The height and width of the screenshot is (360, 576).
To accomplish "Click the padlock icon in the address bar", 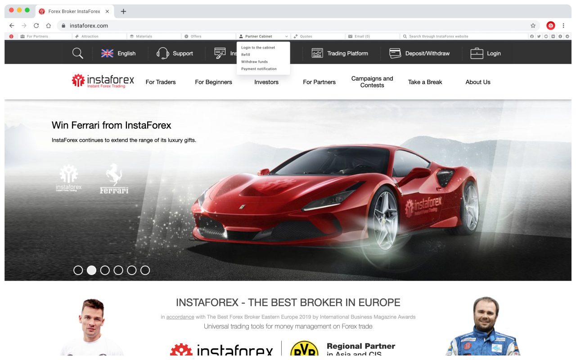I will point(63,26).
